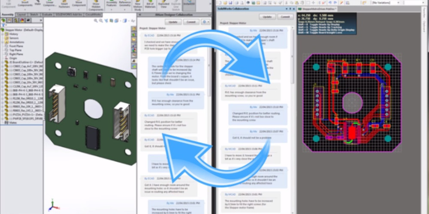The image size is (429, 214).
Task: Expand the History folder
Action: [3, 34]
